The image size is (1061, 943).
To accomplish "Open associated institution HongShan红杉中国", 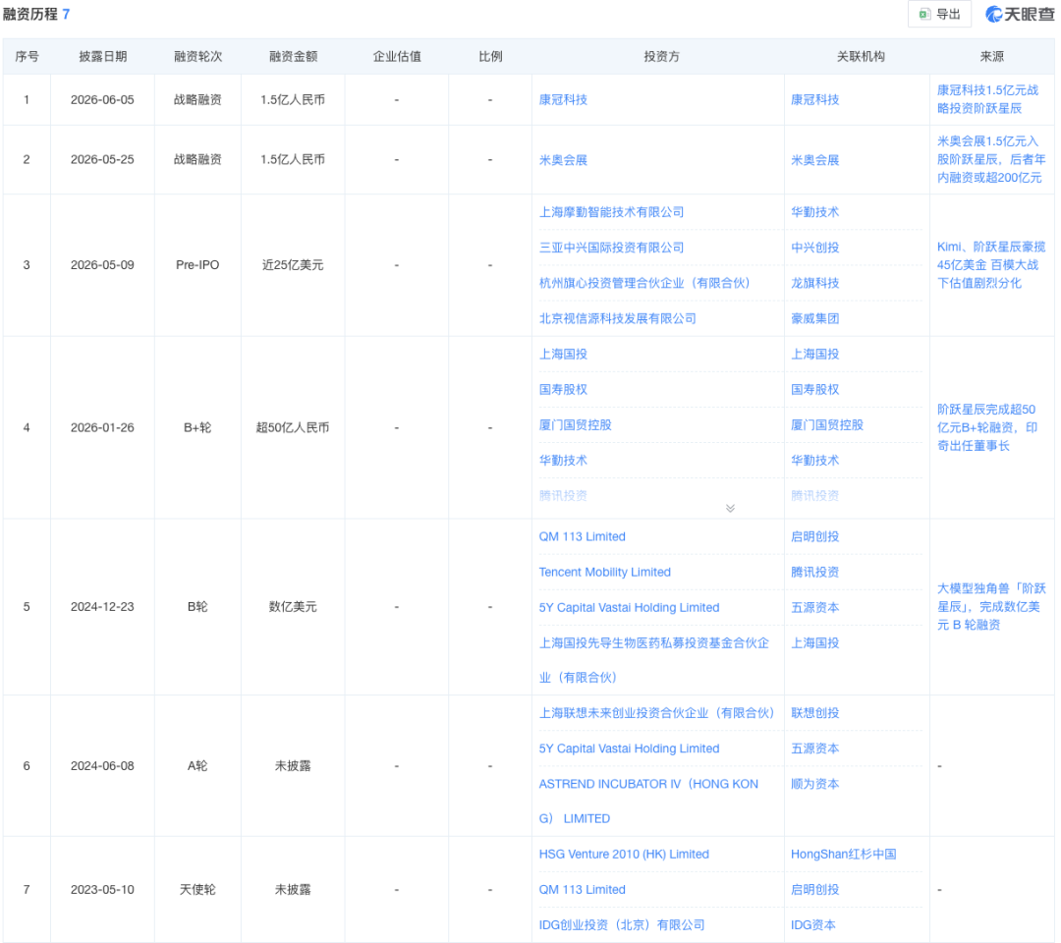I will coord(843,854).
